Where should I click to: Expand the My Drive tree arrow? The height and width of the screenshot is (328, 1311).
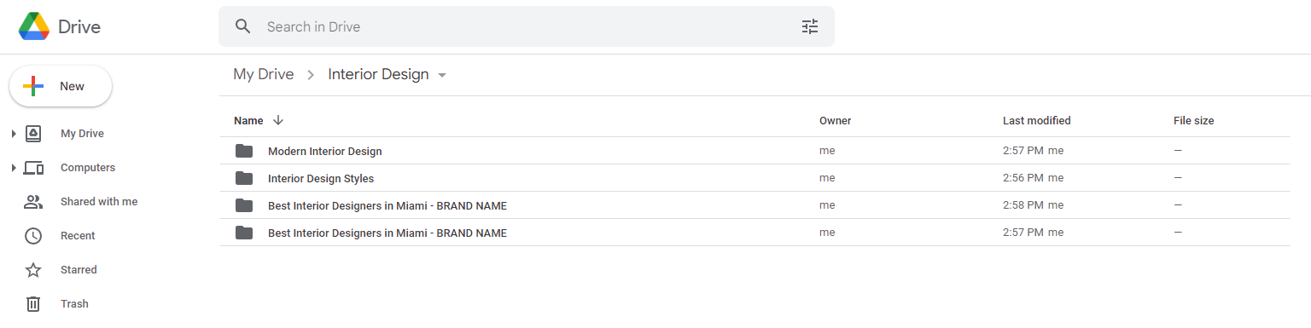click(14, 134)
